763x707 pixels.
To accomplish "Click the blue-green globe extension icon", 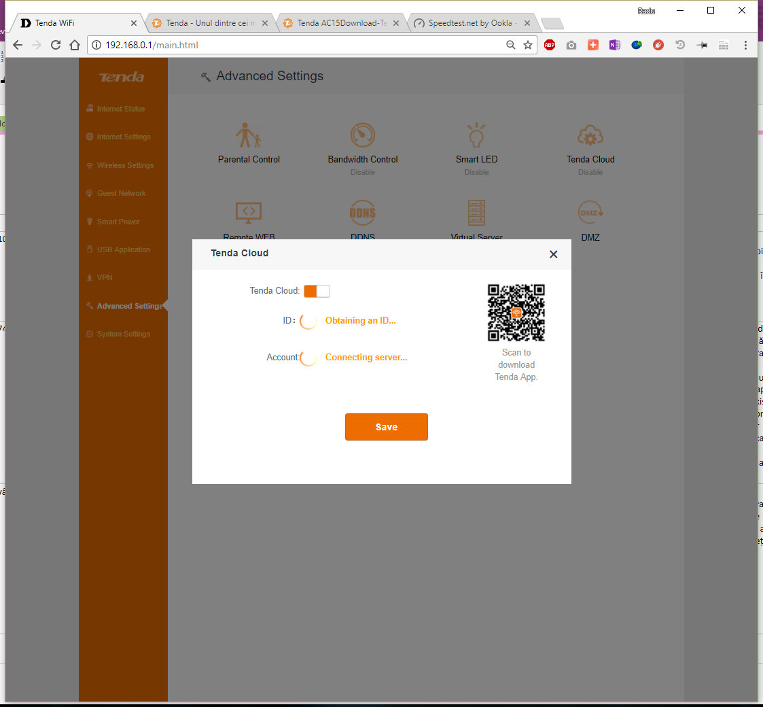I will [637, 46].
